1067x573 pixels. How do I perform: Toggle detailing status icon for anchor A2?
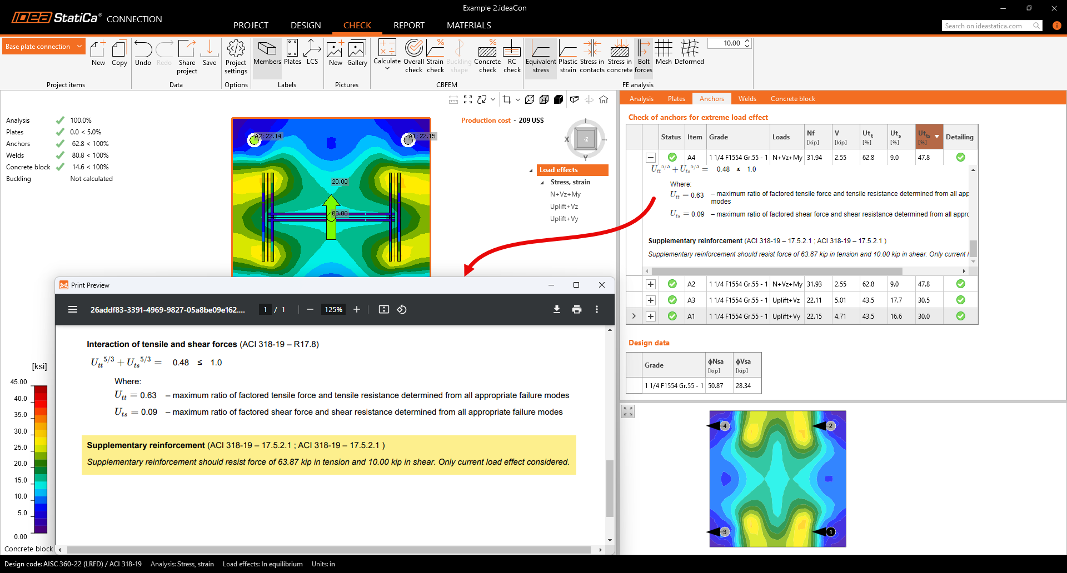[960, 284]
